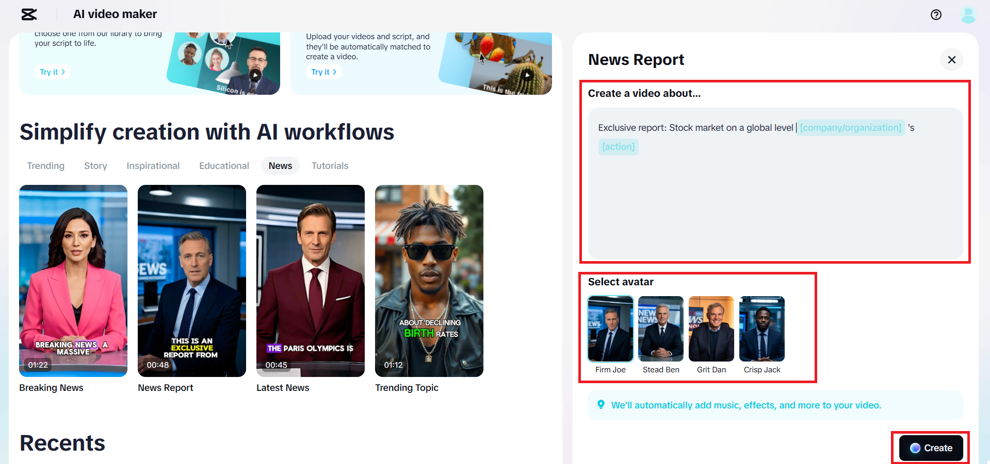Click into the video prompt text box
Image resolution: width=990 pixels, height=464 pixels.
775,184
